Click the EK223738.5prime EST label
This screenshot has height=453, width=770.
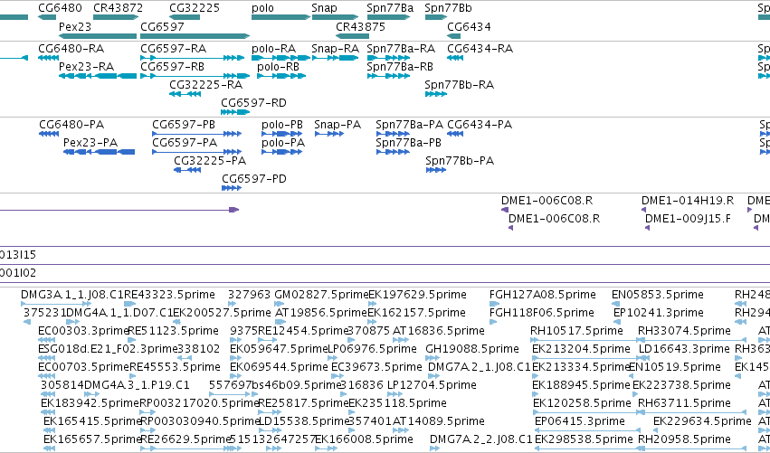[681, 385]
